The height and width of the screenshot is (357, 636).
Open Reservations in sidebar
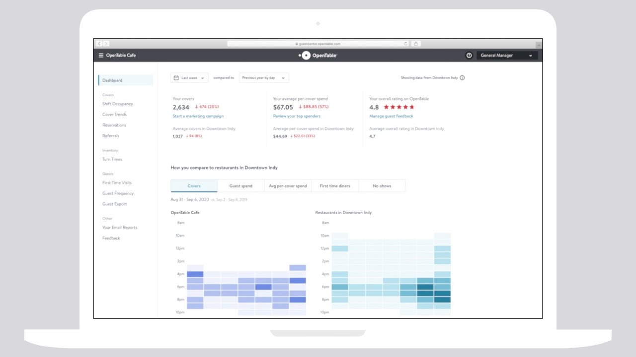pos(114,125)
